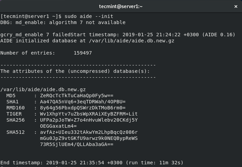Click the number of entries value 159497

83,53
